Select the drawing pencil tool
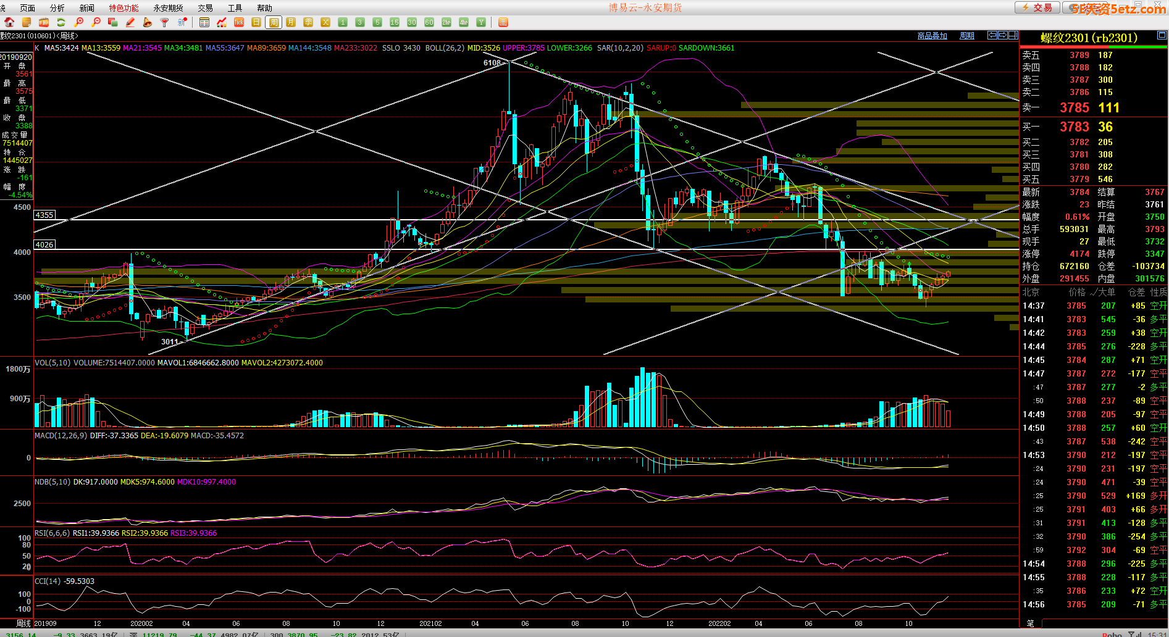 130,22
